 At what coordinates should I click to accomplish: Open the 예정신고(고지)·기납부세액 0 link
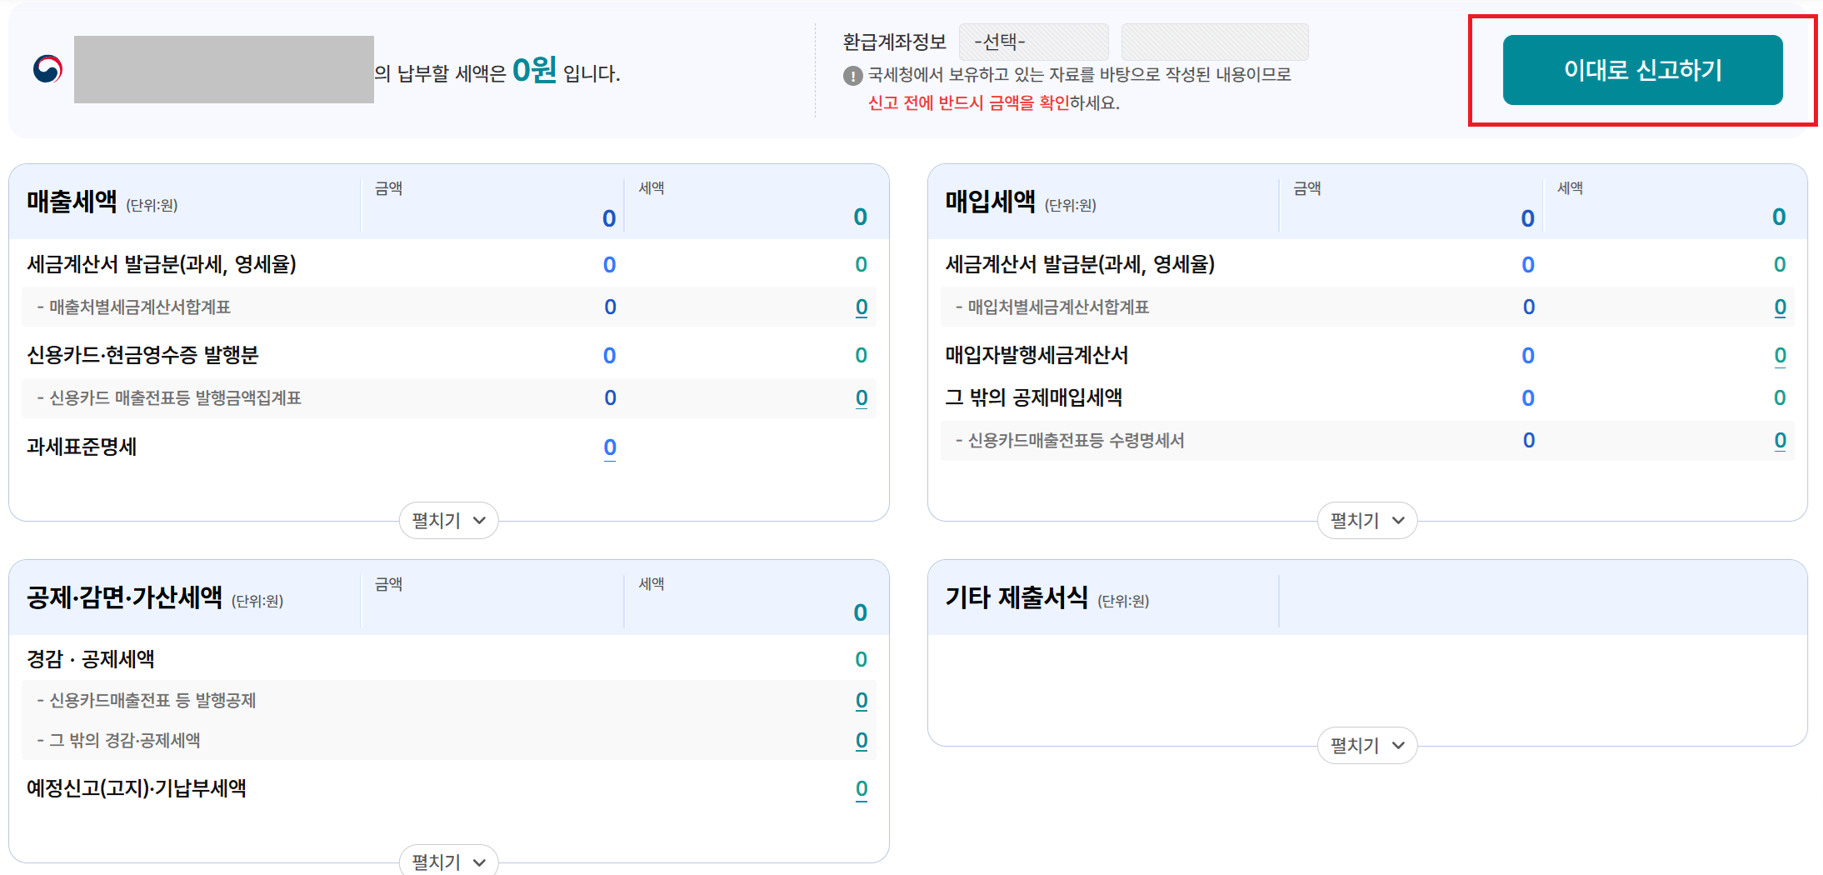coord(862,788)
